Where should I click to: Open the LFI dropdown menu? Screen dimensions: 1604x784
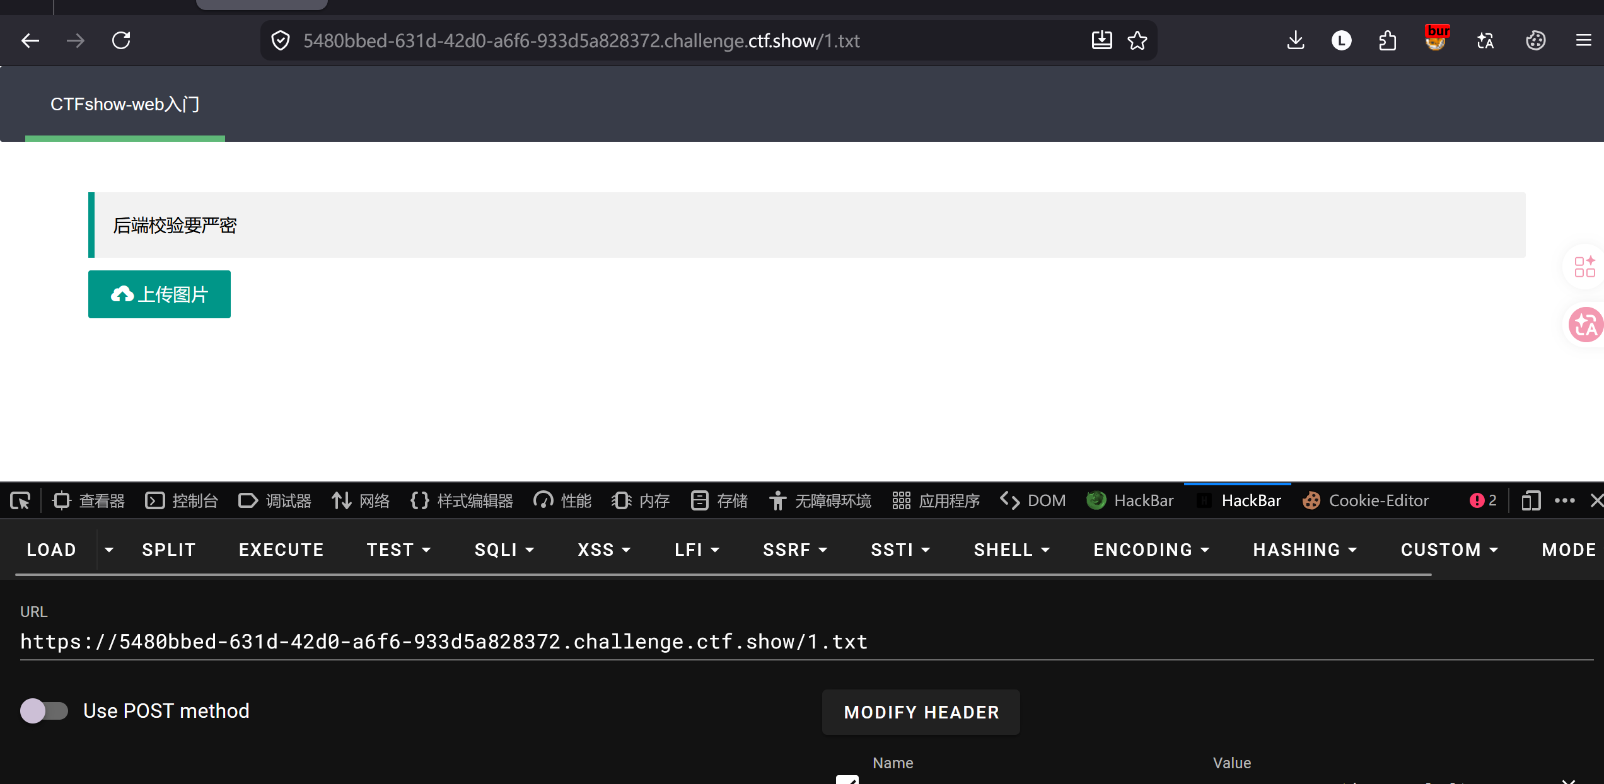697,550
